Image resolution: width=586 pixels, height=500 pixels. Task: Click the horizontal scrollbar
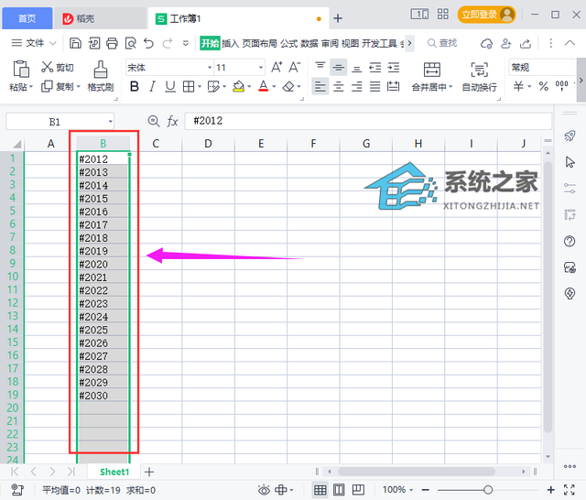tap(417, 472)
